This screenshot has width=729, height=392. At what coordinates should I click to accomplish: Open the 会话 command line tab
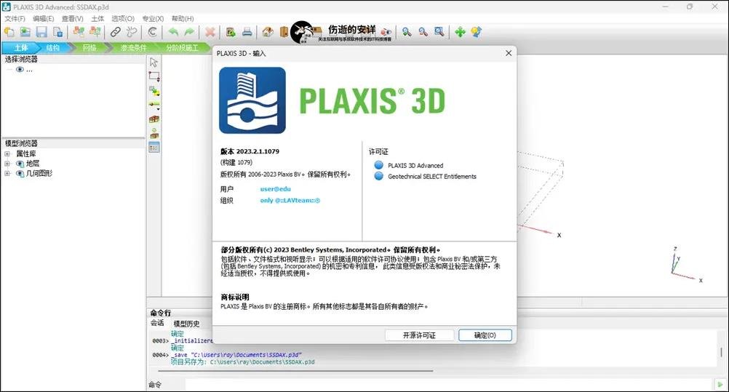coord(157,323)
